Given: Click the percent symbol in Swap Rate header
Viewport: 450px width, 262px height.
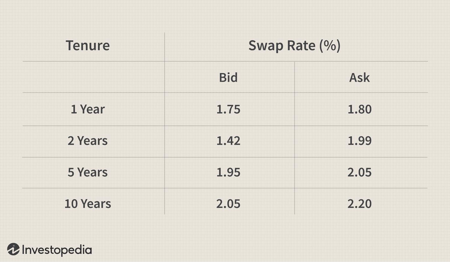Looking at the screenshot, I should 330,46.
